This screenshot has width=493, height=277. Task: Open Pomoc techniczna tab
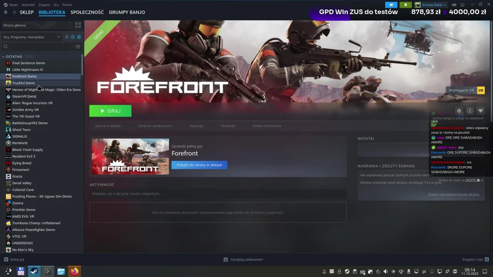pyautogui.click(x=267, y=126)
